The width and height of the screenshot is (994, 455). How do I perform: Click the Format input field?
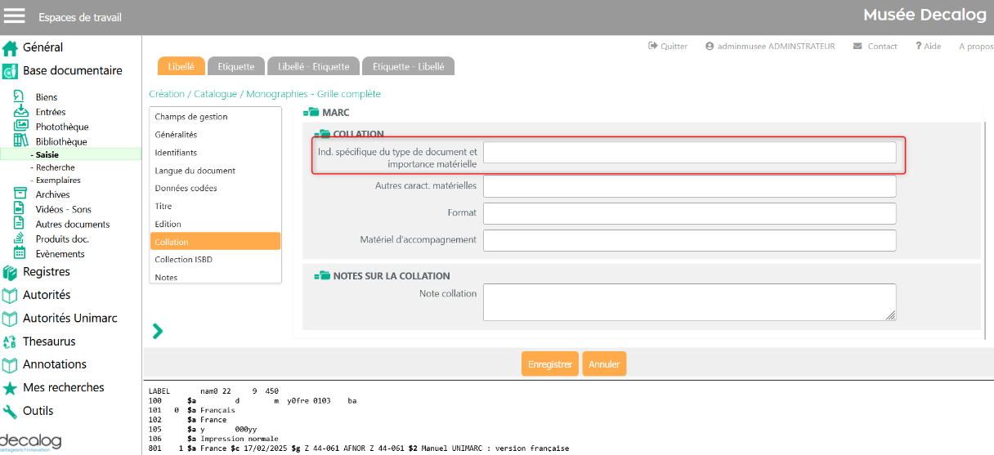tap(689, 214)
